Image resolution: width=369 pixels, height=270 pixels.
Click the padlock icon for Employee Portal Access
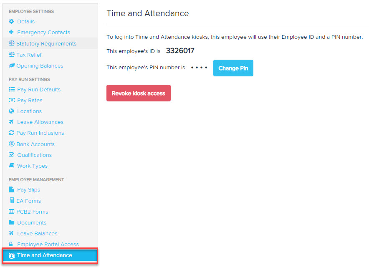11,244
